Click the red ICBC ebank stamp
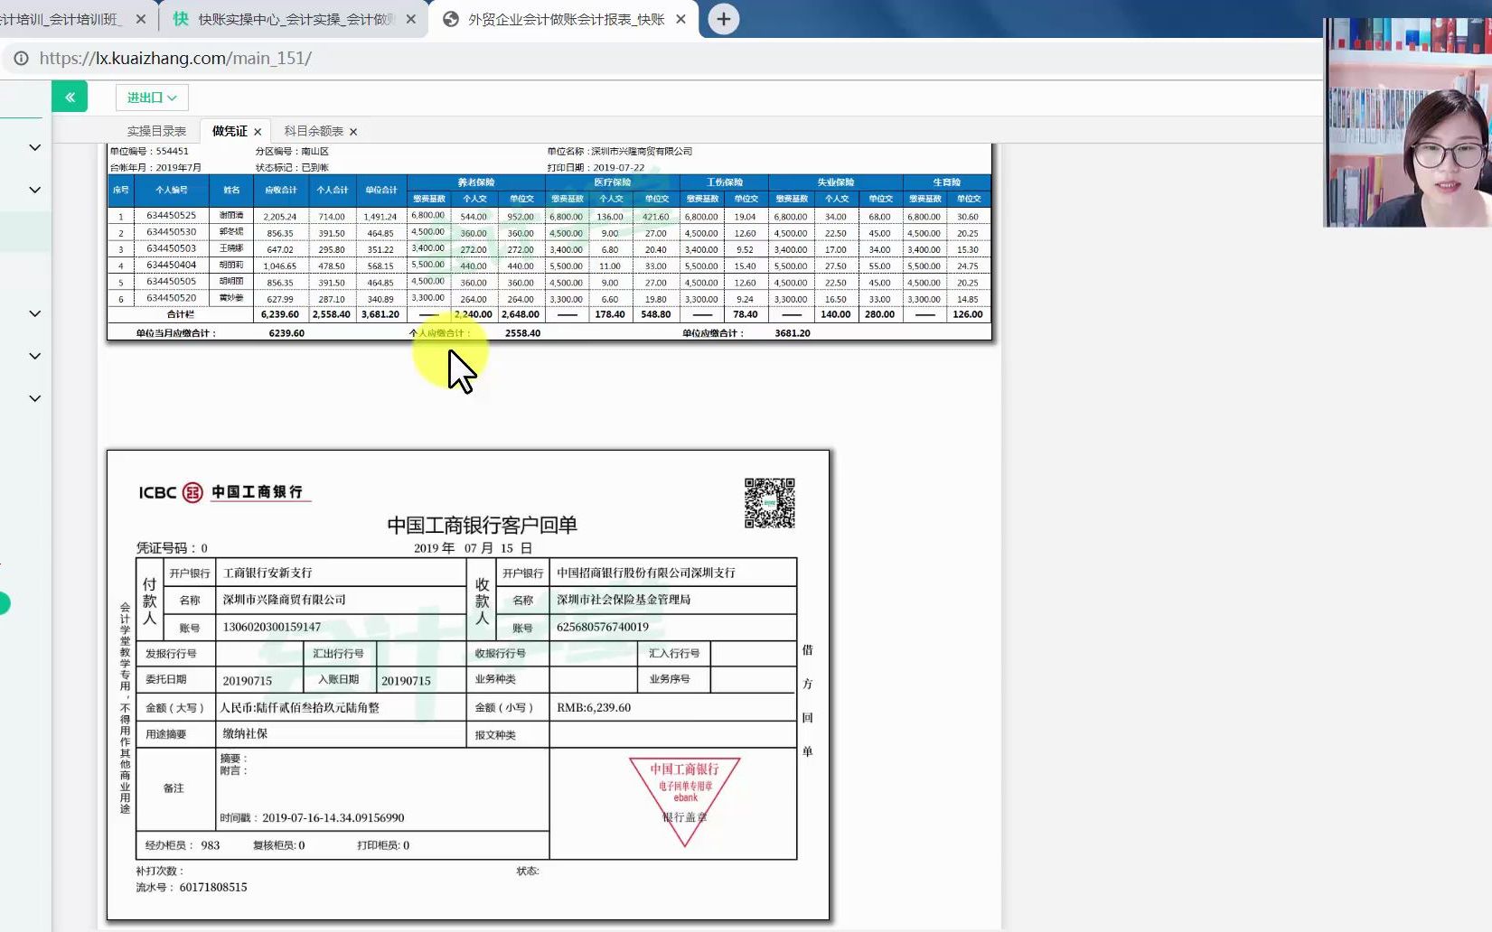Screen dimensions: 1492x932 click(x=684, y=800)
